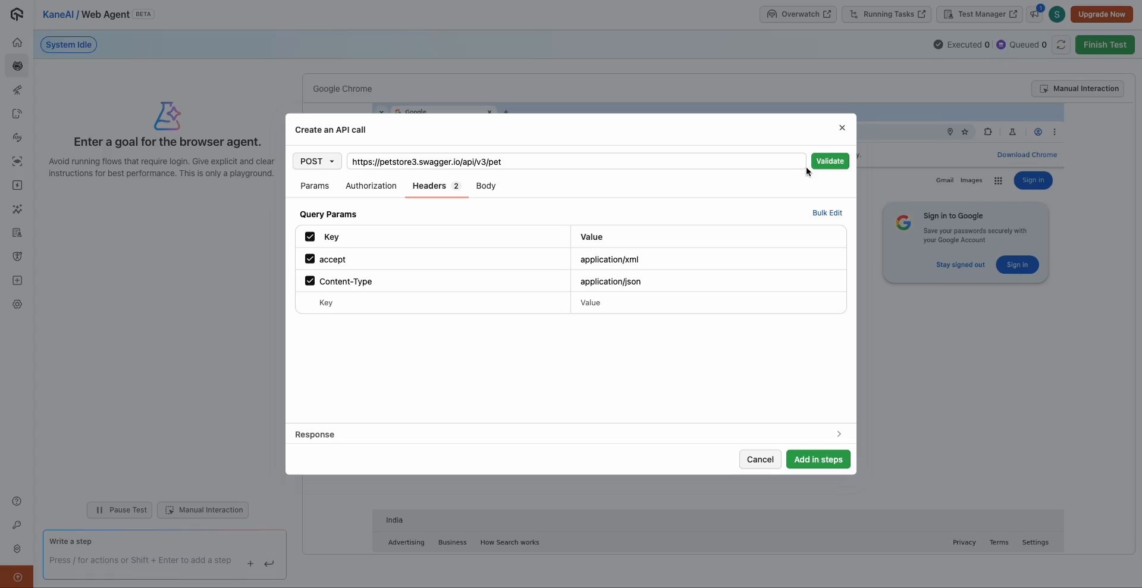Expand the Response section

(839, 434)
